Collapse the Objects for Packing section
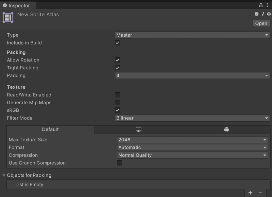This screenshot has width=272, height=197. [x=4, y=175]
